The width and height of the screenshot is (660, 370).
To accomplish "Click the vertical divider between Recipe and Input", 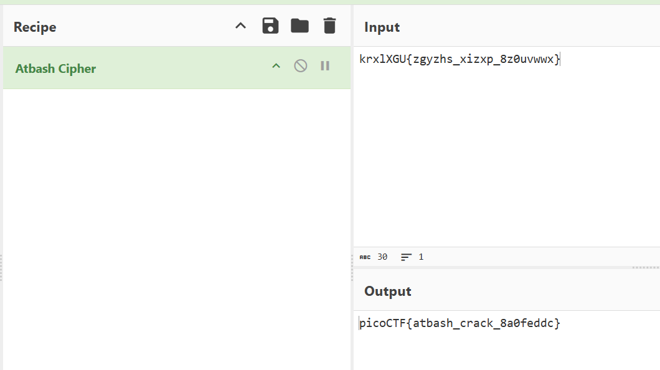I will point(352,187).
